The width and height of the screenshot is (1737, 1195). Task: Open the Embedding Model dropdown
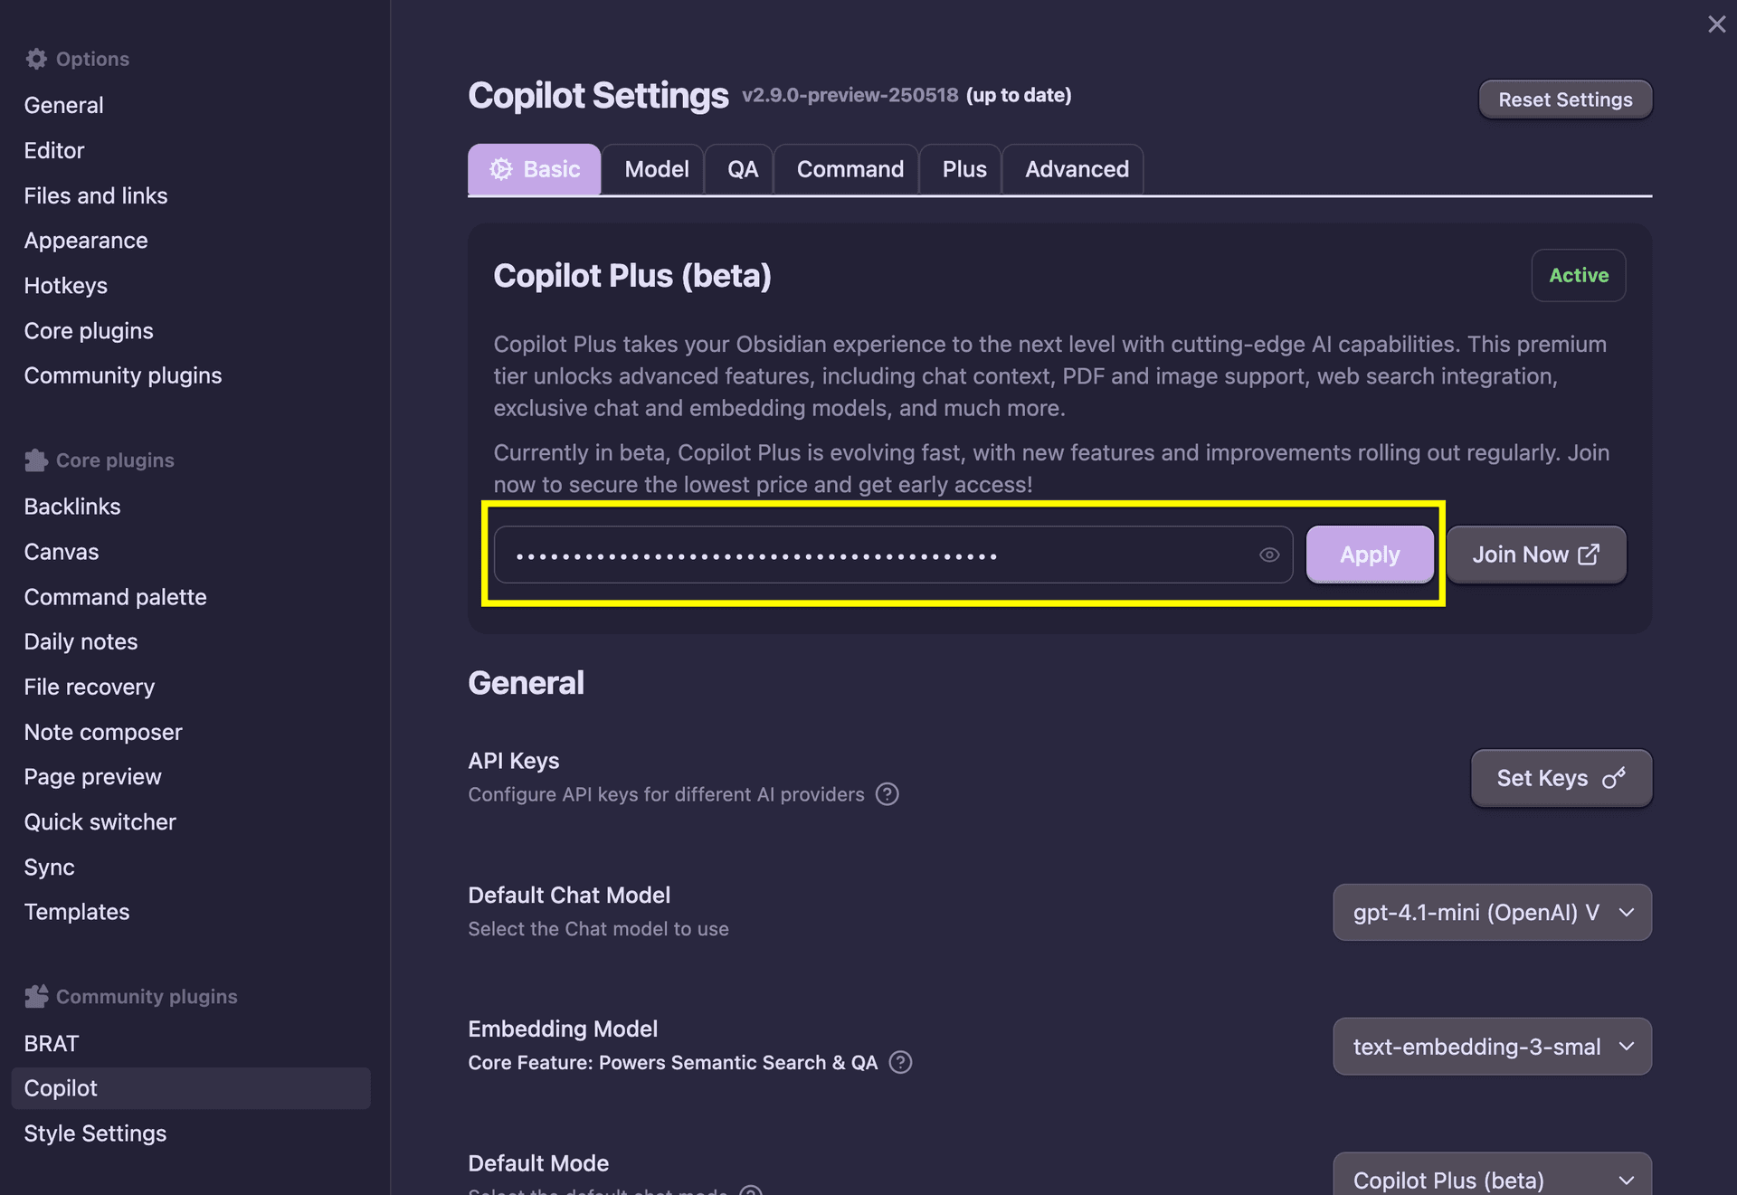pos(1491,1046)
